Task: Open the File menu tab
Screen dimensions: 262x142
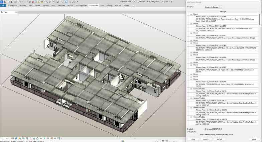Action: coord(3,6)
